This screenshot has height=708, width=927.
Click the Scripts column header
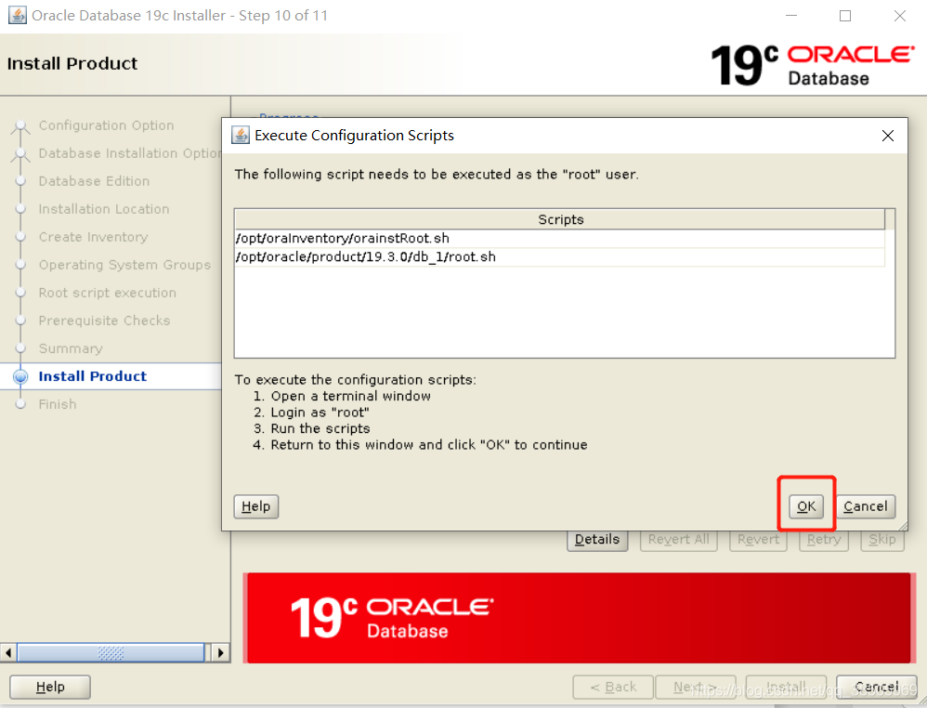pos(560,219)
